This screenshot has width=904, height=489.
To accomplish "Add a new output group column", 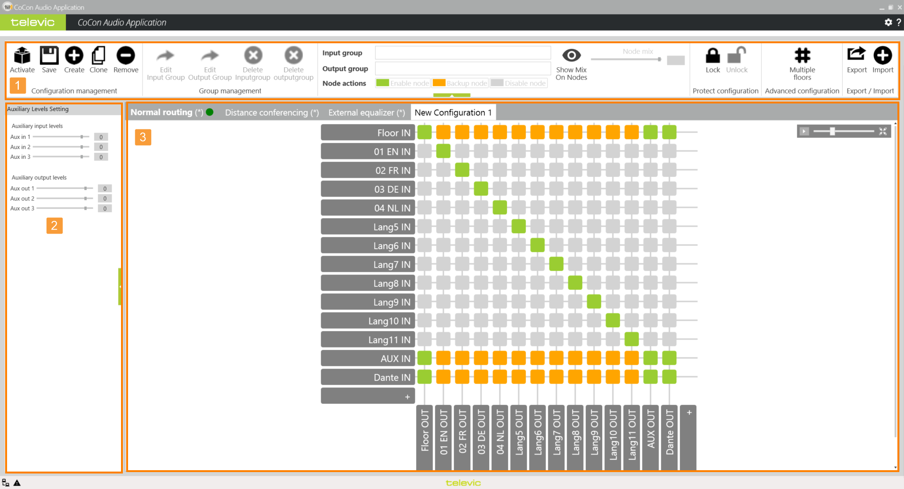I will coord(688,414).
